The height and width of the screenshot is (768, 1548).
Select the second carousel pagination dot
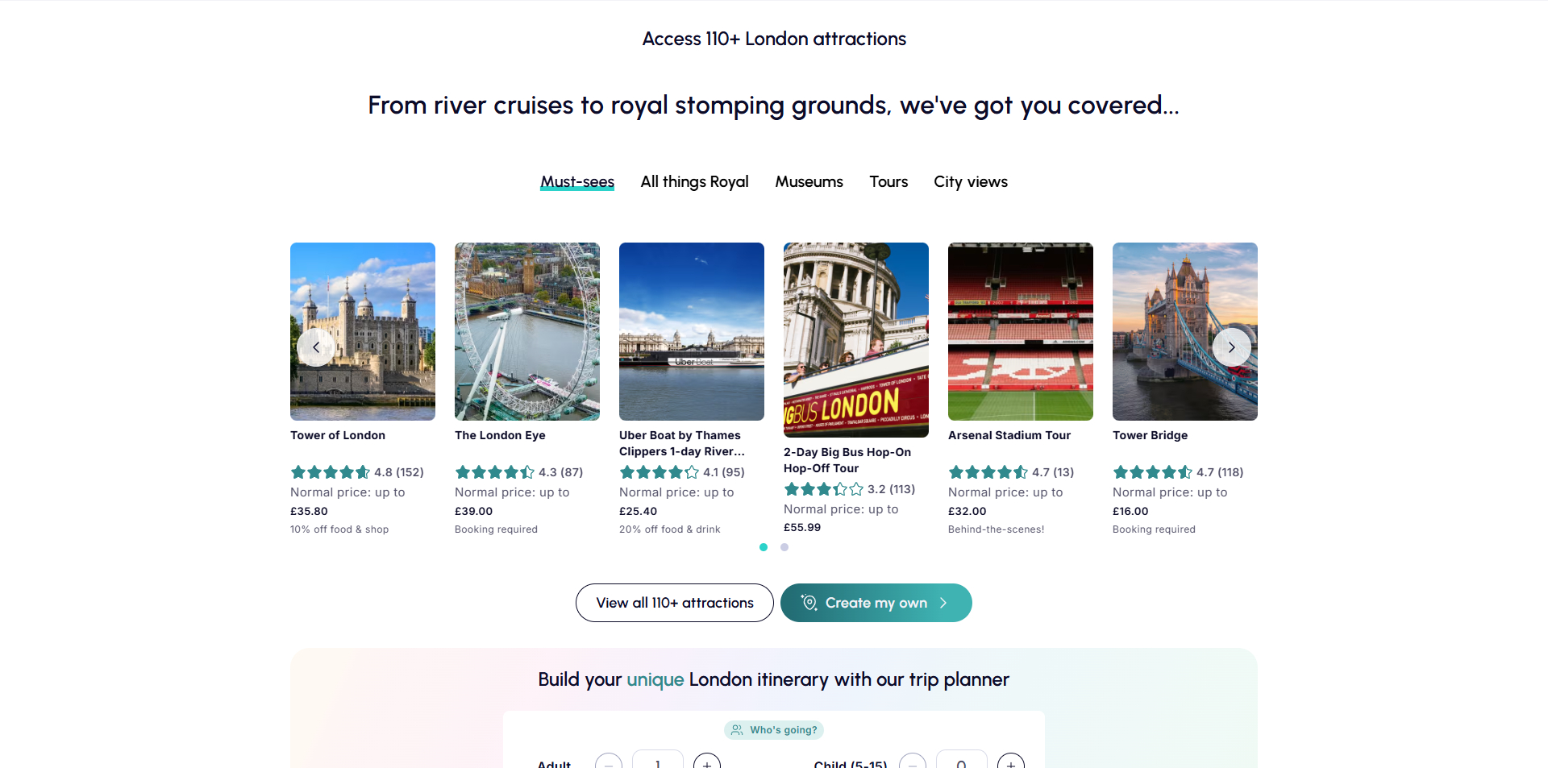pos(784,547)
